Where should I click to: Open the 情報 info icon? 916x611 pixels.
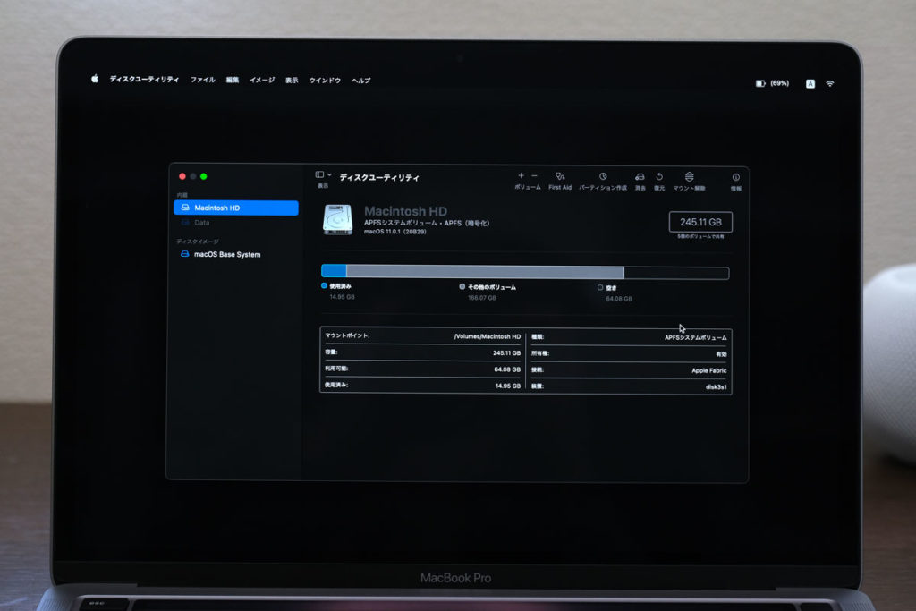736,177
